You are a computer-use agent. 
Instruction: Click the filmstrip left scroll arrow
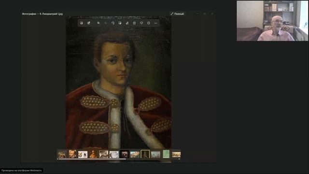57,159
